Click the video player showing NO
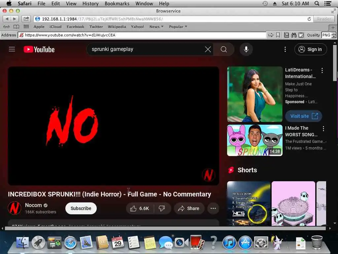The height and width of the screenshot is (254, 338). click(114, 126)
